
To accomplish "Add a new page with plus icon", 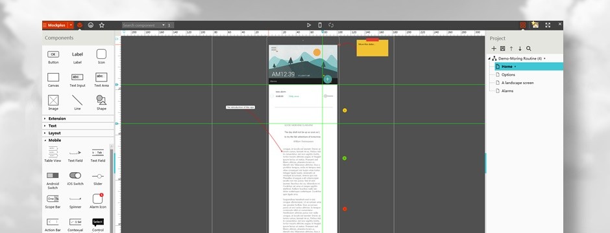I will pyautogui.click(x=494, y=49).
